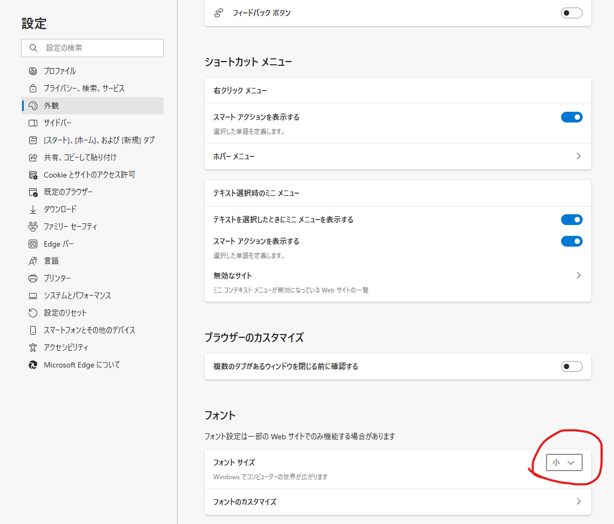
Task: Open プロファイル settings page
Action: [92, 71]
